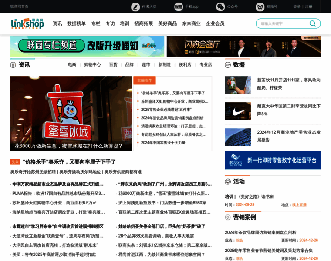
Task: Open 2024年茶饮品牌周边营销案例盘点剖析 in 营销案例
Action: click(260, 232)
